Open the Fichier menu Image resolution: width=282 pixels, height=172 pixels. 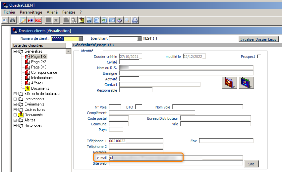tap(10, 12)
